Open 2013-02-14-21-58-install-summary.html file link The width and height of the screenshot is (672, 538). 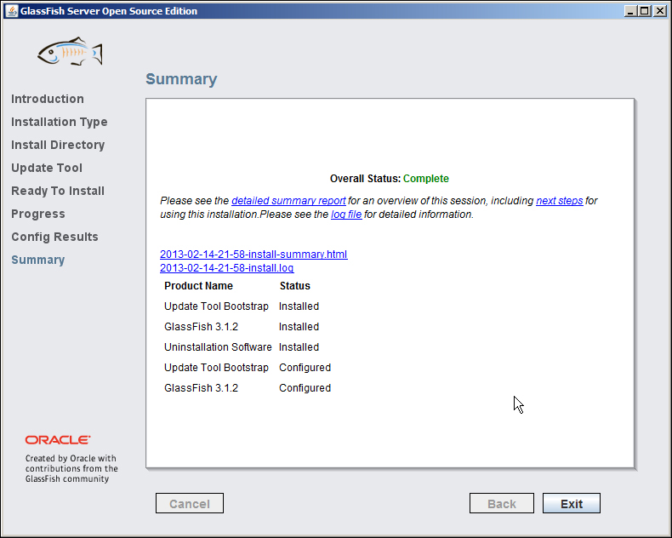253,255
